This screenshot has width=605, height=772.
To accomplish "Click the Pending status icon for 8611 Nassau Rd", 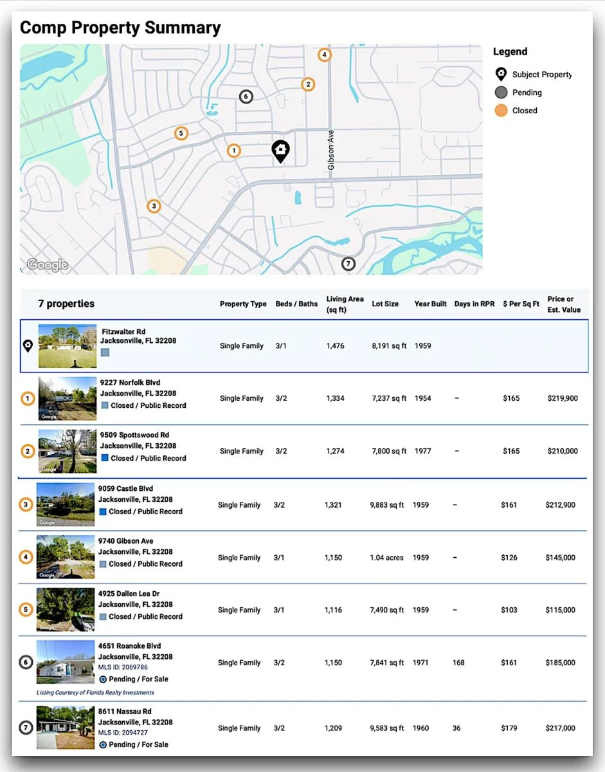I will click(103, 744).
